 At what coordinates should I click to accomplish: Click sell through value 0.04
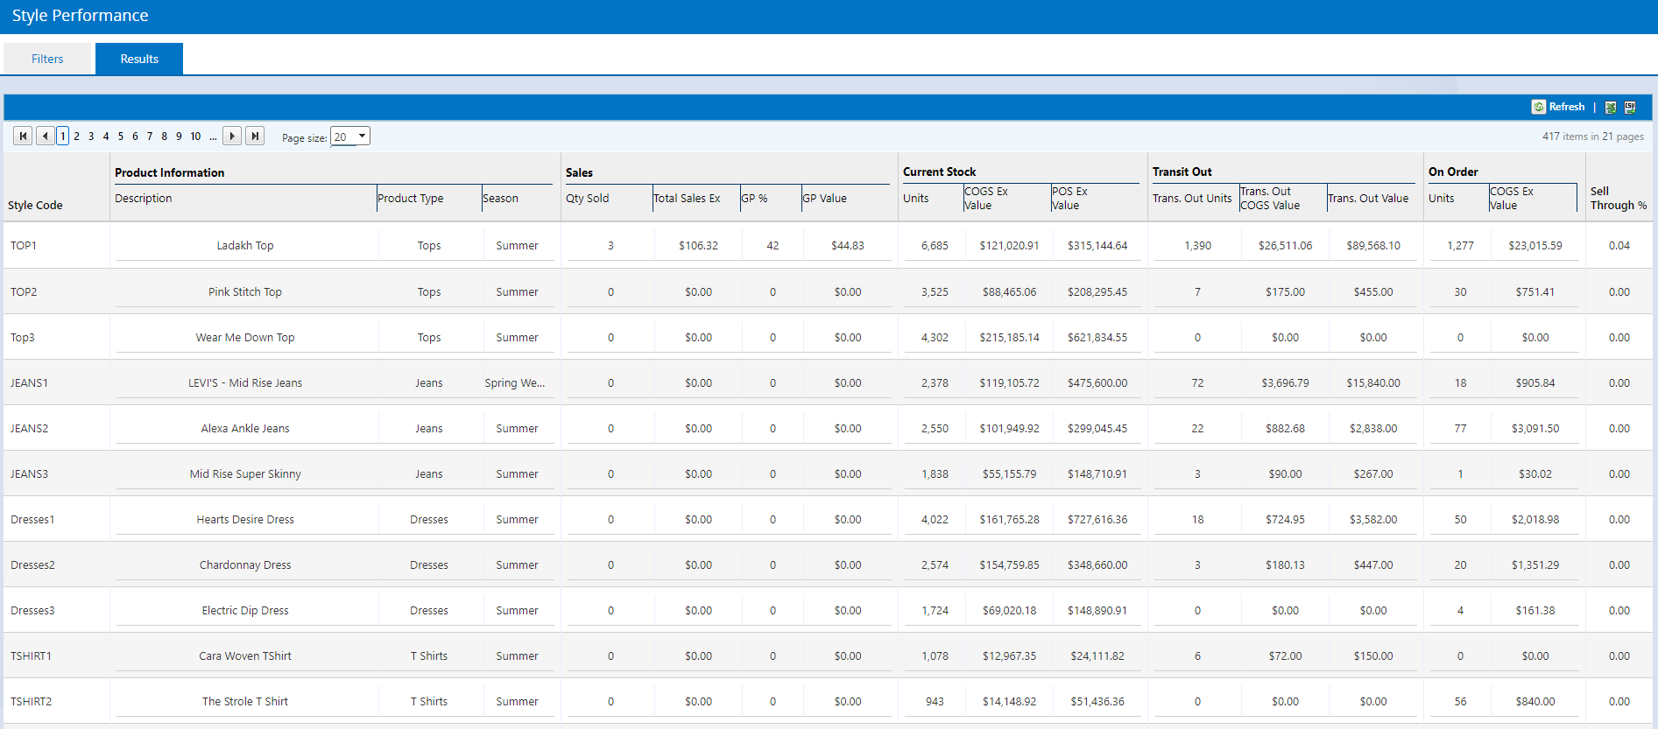(x=1619, y=246)
